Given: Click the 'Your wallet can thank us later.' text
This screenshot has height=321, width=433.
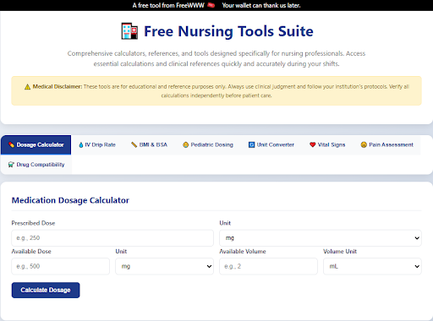Looking at the screenshot, I should coord(261,5).
